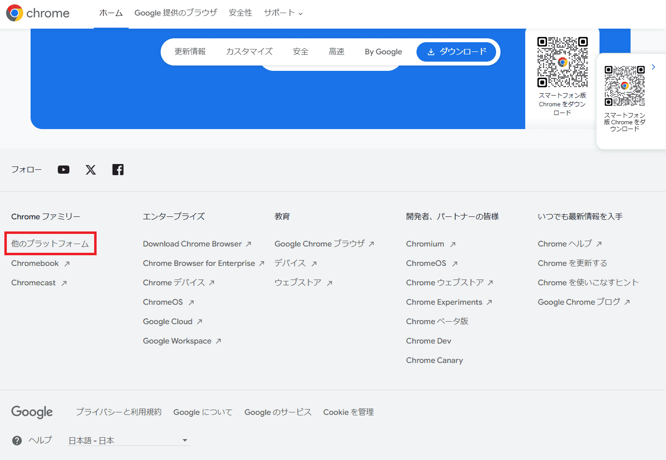Open Google Chrome ブログ link

[584, 302]
